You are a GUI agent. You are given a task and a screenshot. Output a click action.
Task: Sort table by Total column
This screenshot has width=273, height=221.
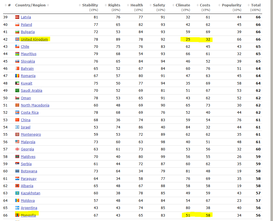256,5
